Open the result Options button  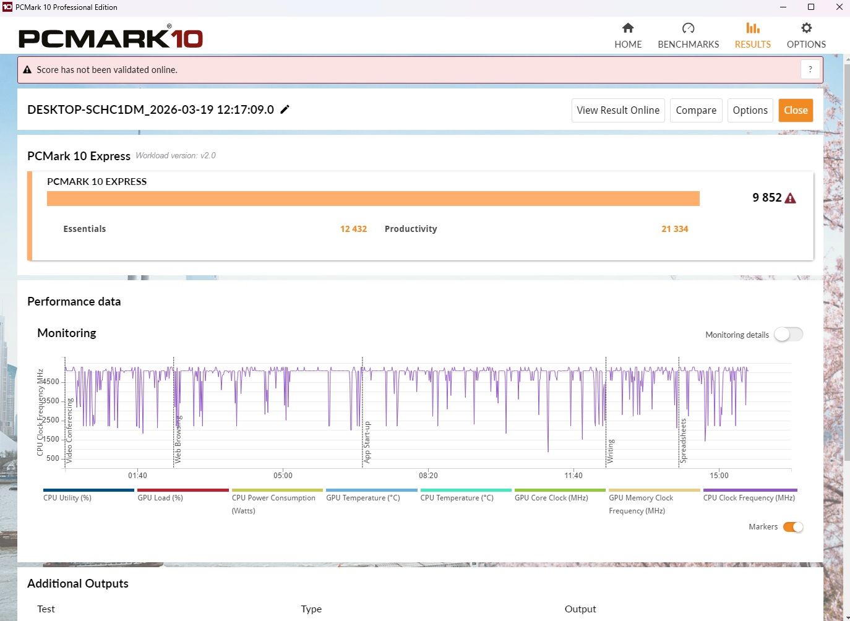pos(750,110)
